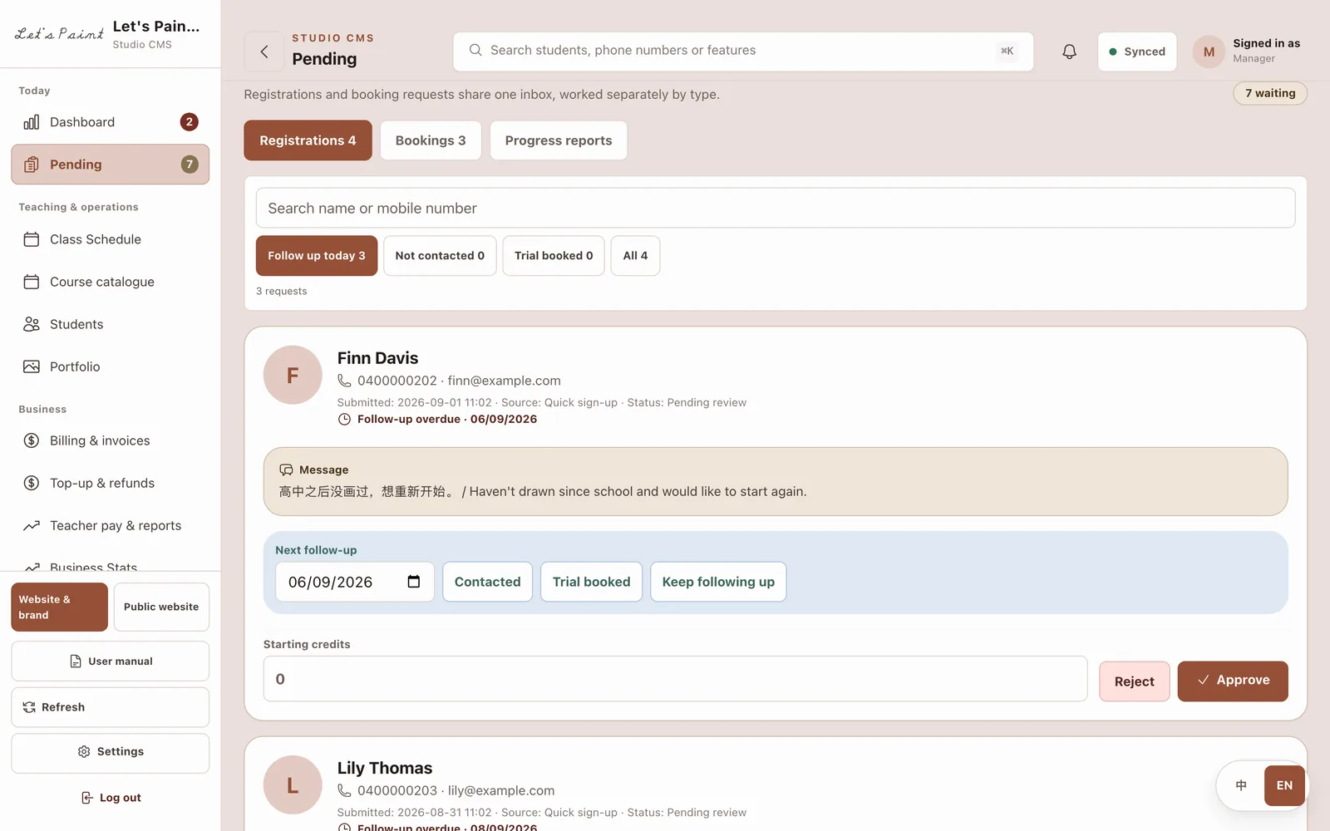Click the back arrow button

[264, 52]
